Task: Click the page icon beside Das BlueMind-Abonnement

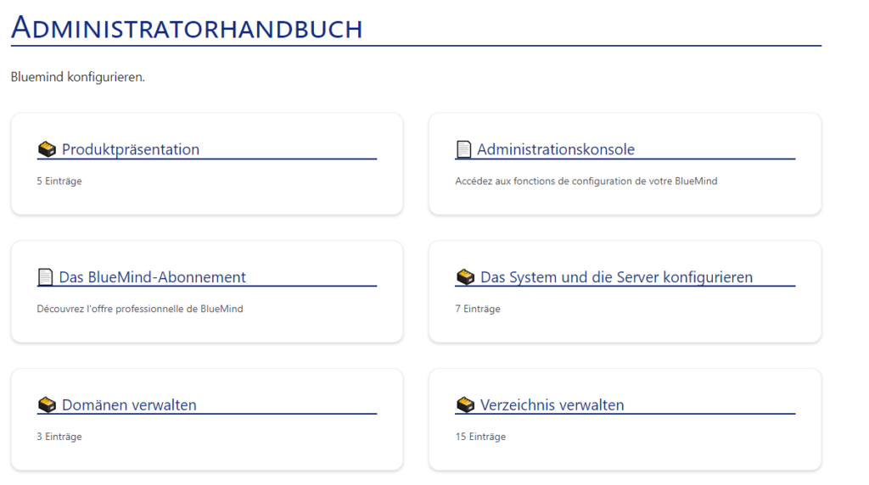Action: (x=45, y=277)
